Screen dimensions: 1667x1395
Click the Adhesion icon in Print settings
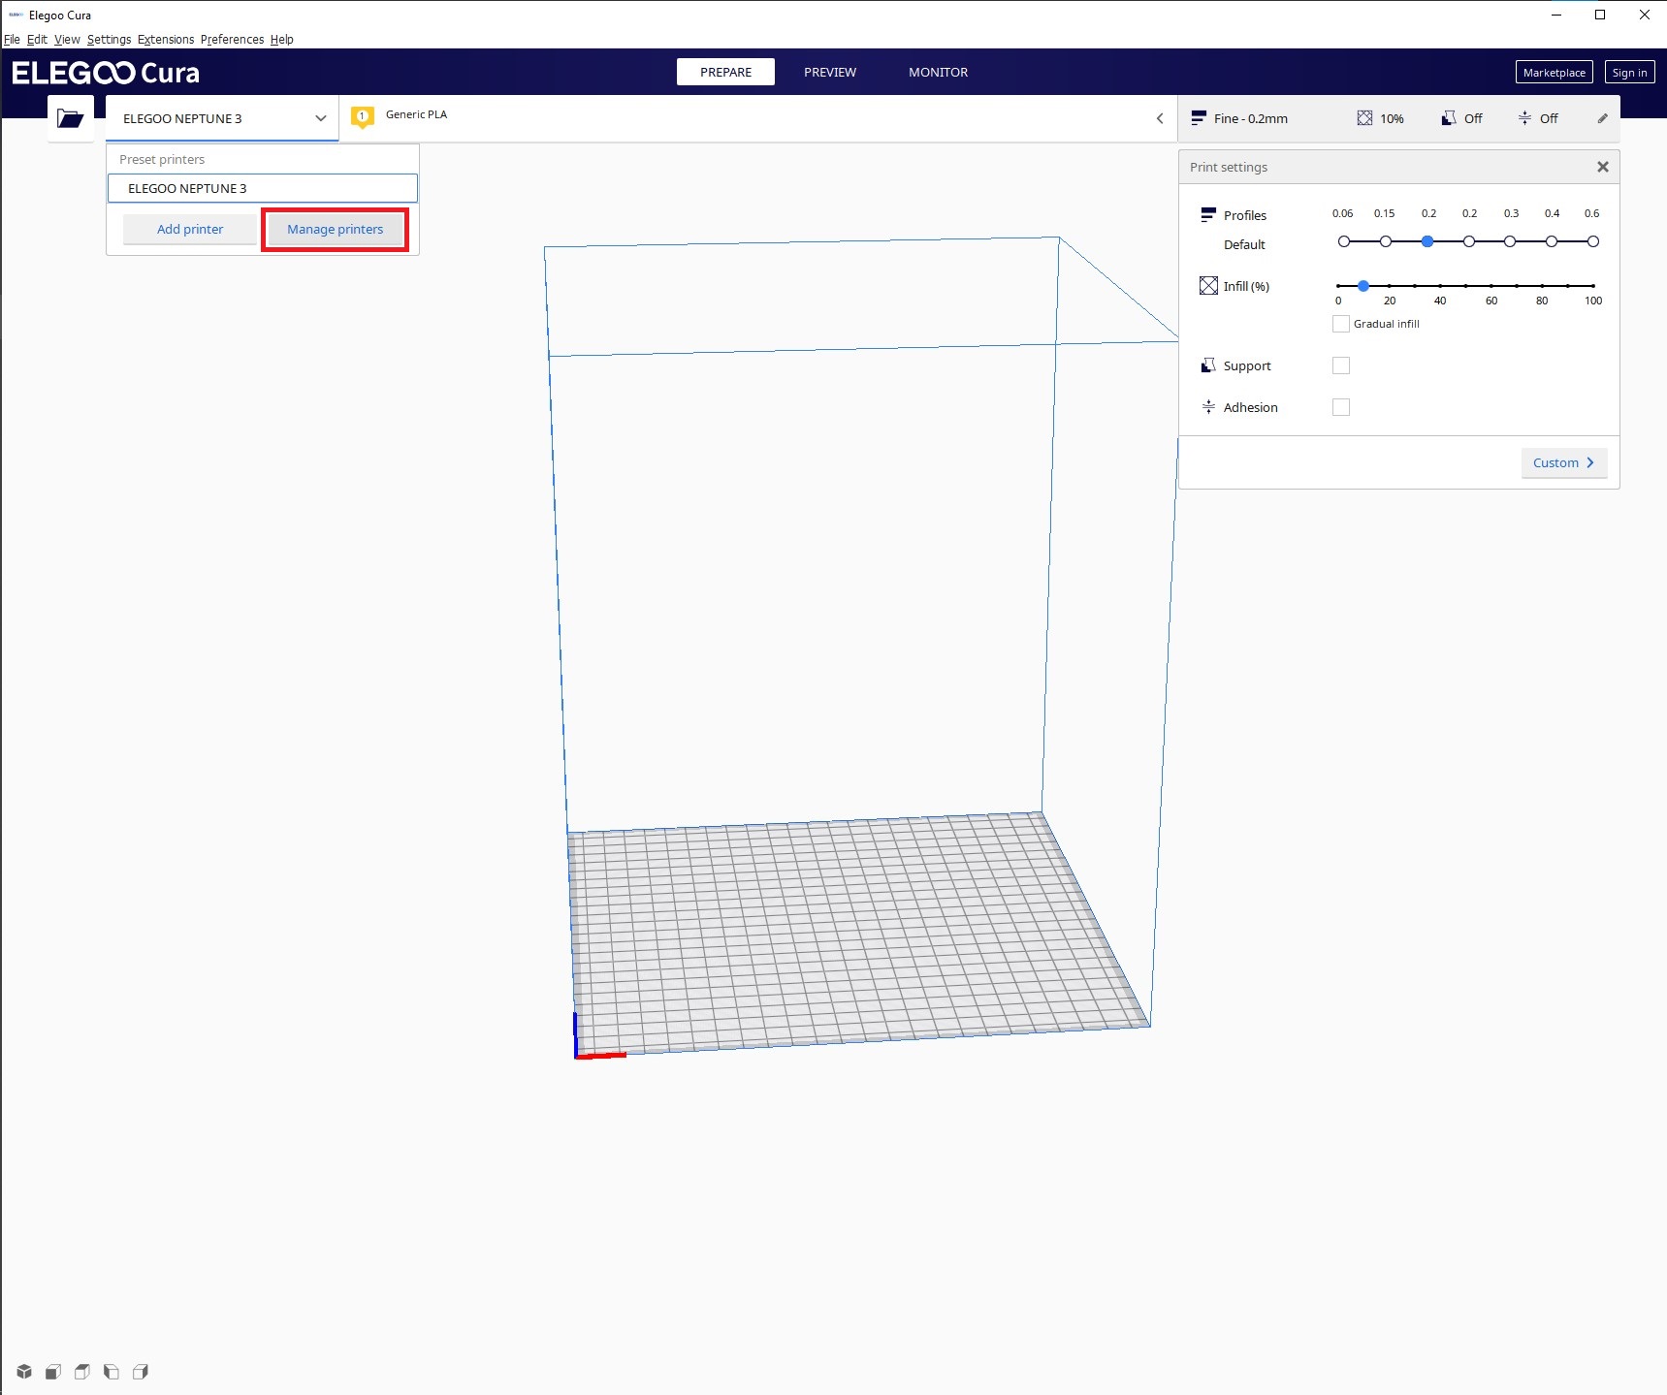(1208, 407)
